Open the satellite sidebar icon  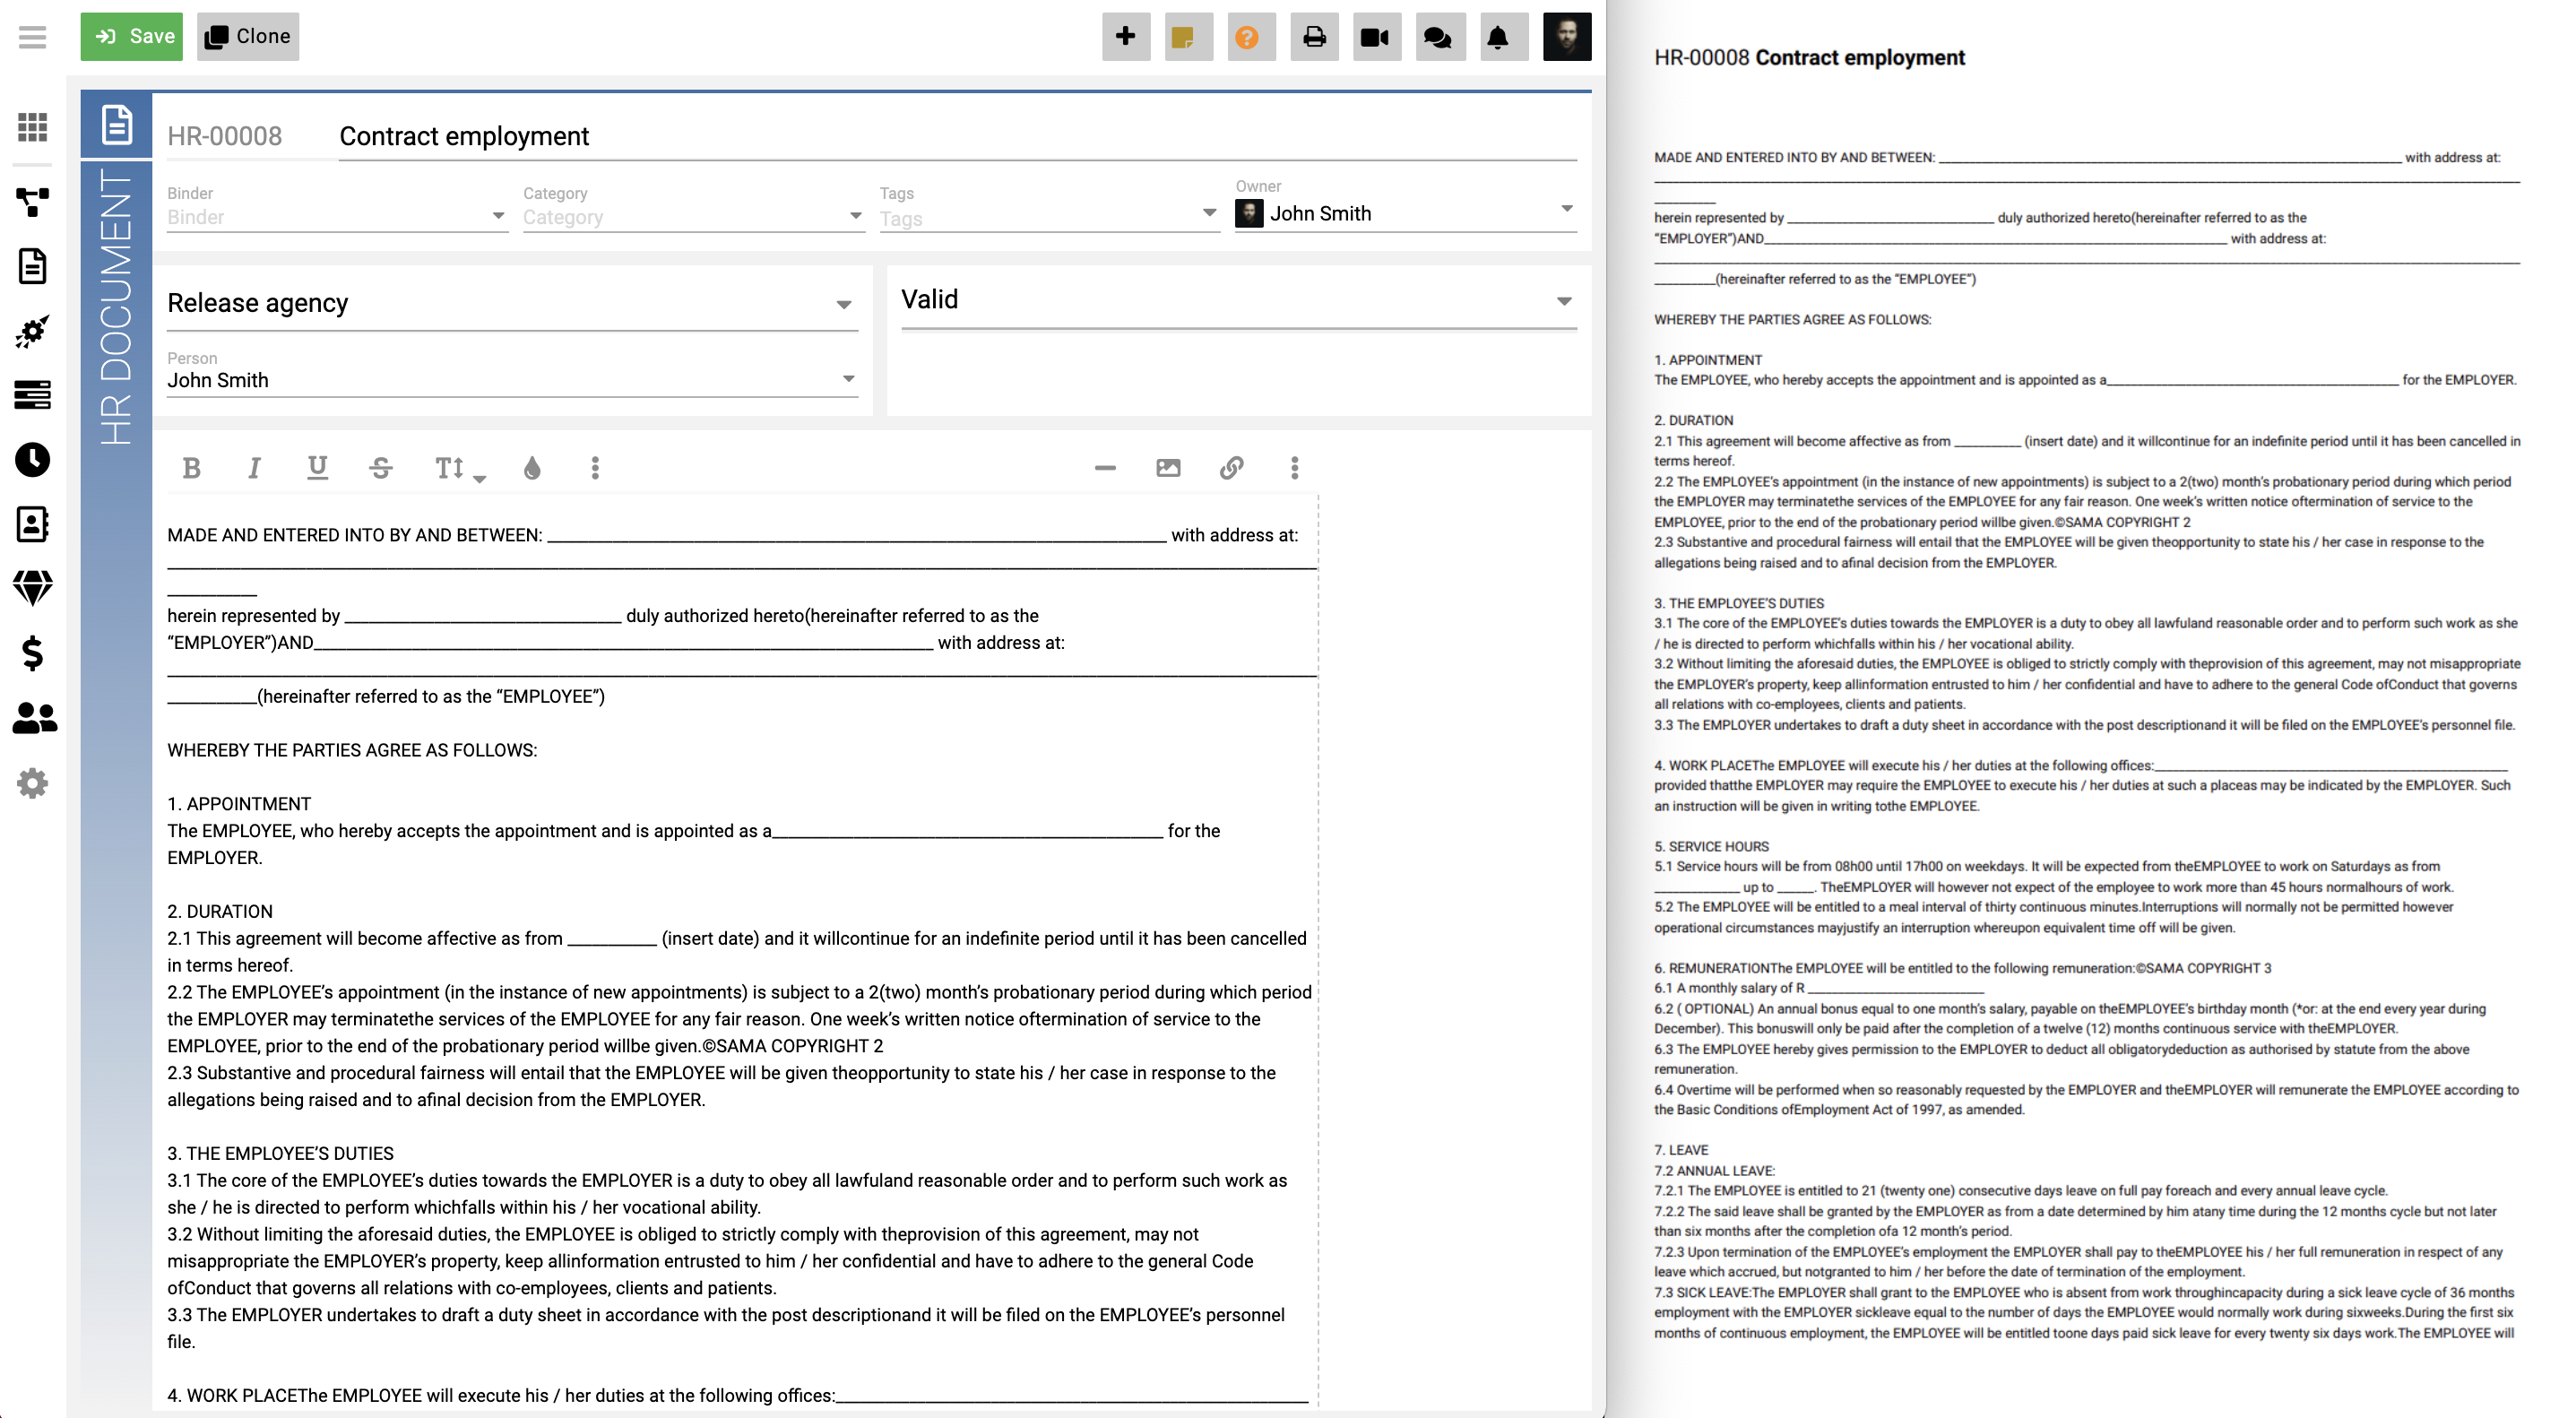point(33,331)
